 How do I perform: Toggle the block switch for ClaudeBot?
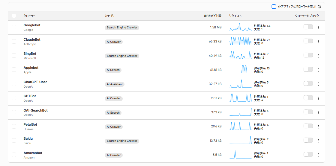pos(308,41)
